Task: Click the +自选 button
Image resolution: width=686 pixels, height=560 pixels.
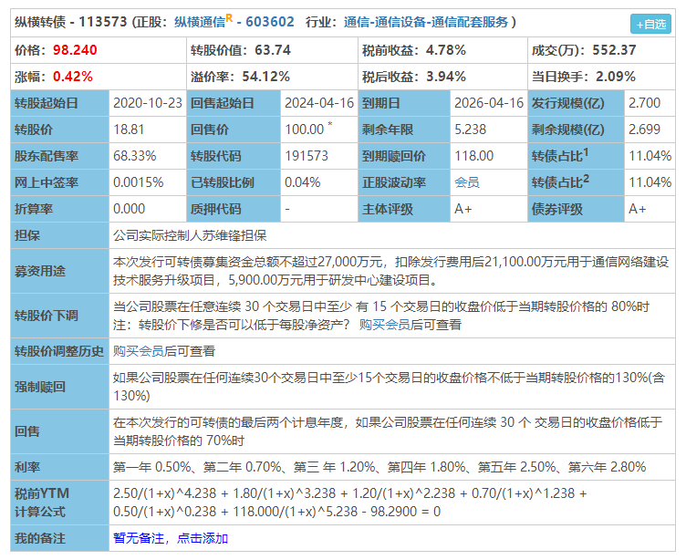Action: [x=650, y=24]
